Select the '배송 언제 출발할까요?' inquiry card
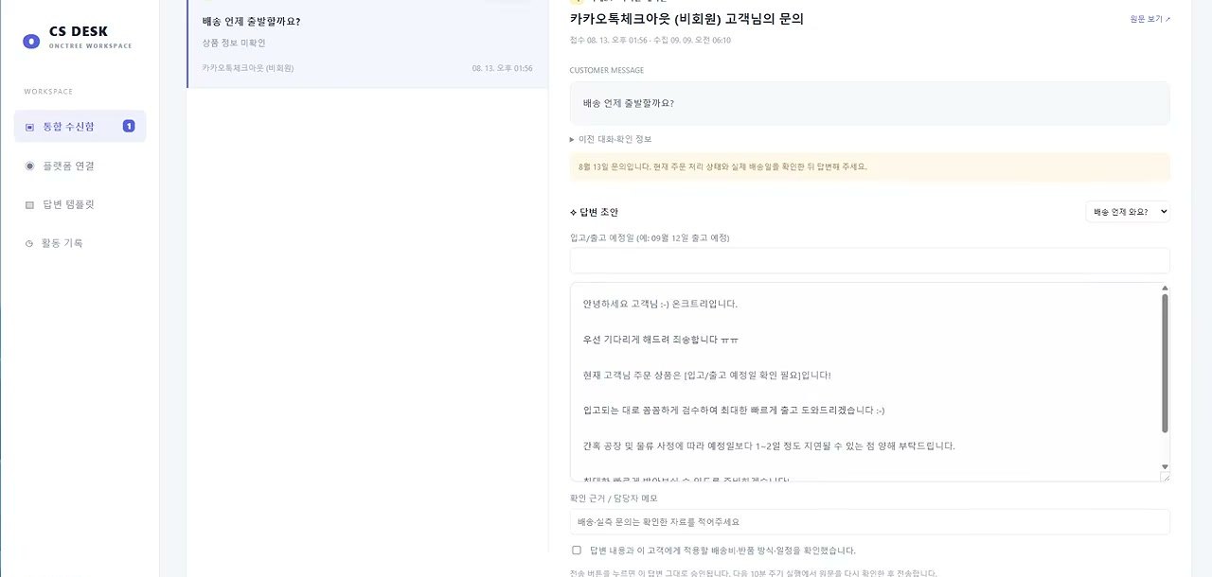 pyautogui.click(x=367, y=44)
